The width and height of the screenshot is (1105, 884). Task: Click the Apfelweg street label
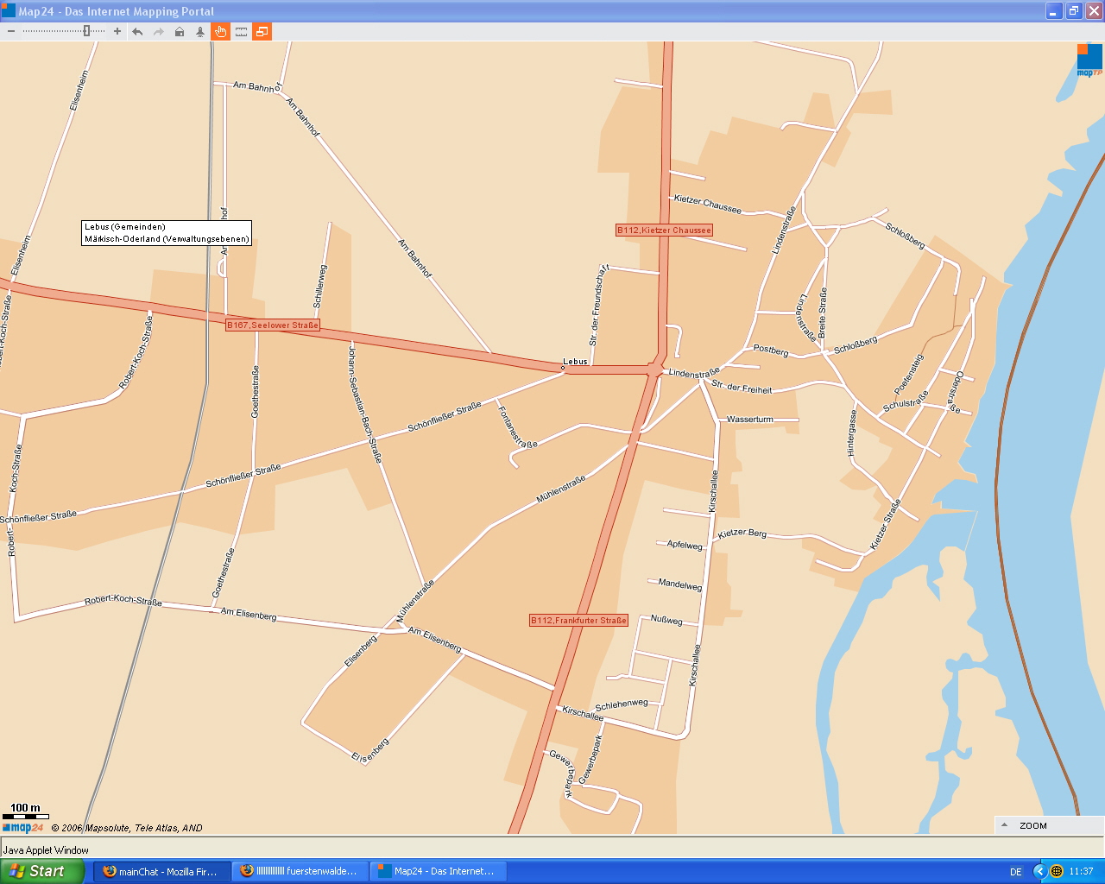pyautogui.click(x=685, y=545)
